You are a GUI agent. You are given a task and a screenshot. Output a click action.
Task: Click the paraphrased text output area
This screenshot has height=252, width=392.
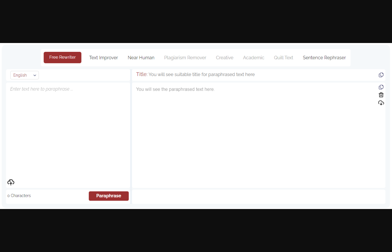[254, 136]
